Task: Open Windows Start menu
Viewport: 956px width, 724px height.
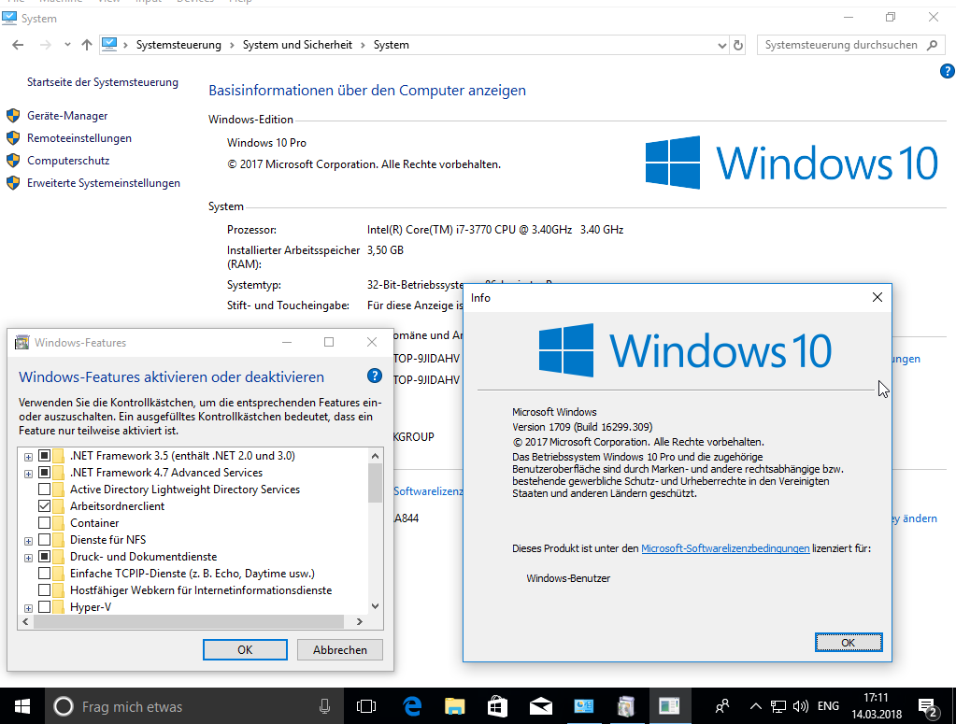Action: tap(21, 706)
